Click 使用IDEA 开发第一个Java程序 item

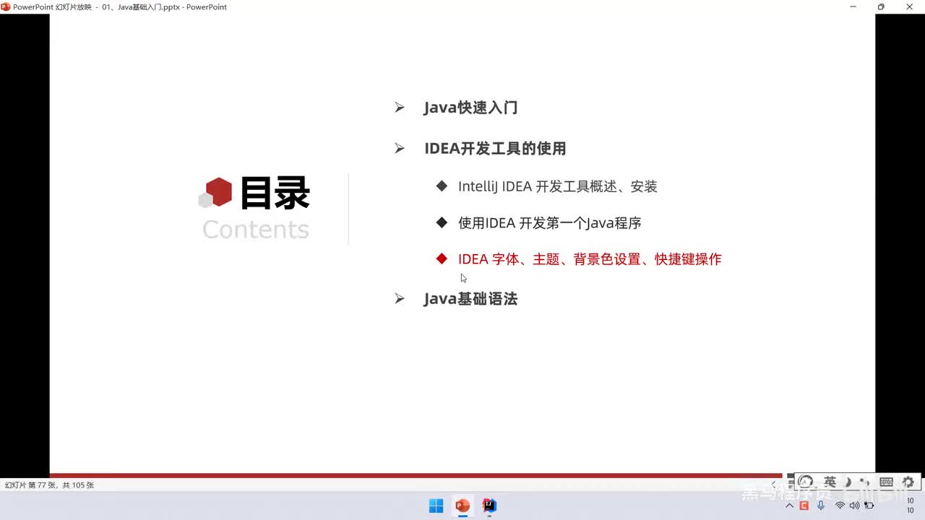pos(549,222)
